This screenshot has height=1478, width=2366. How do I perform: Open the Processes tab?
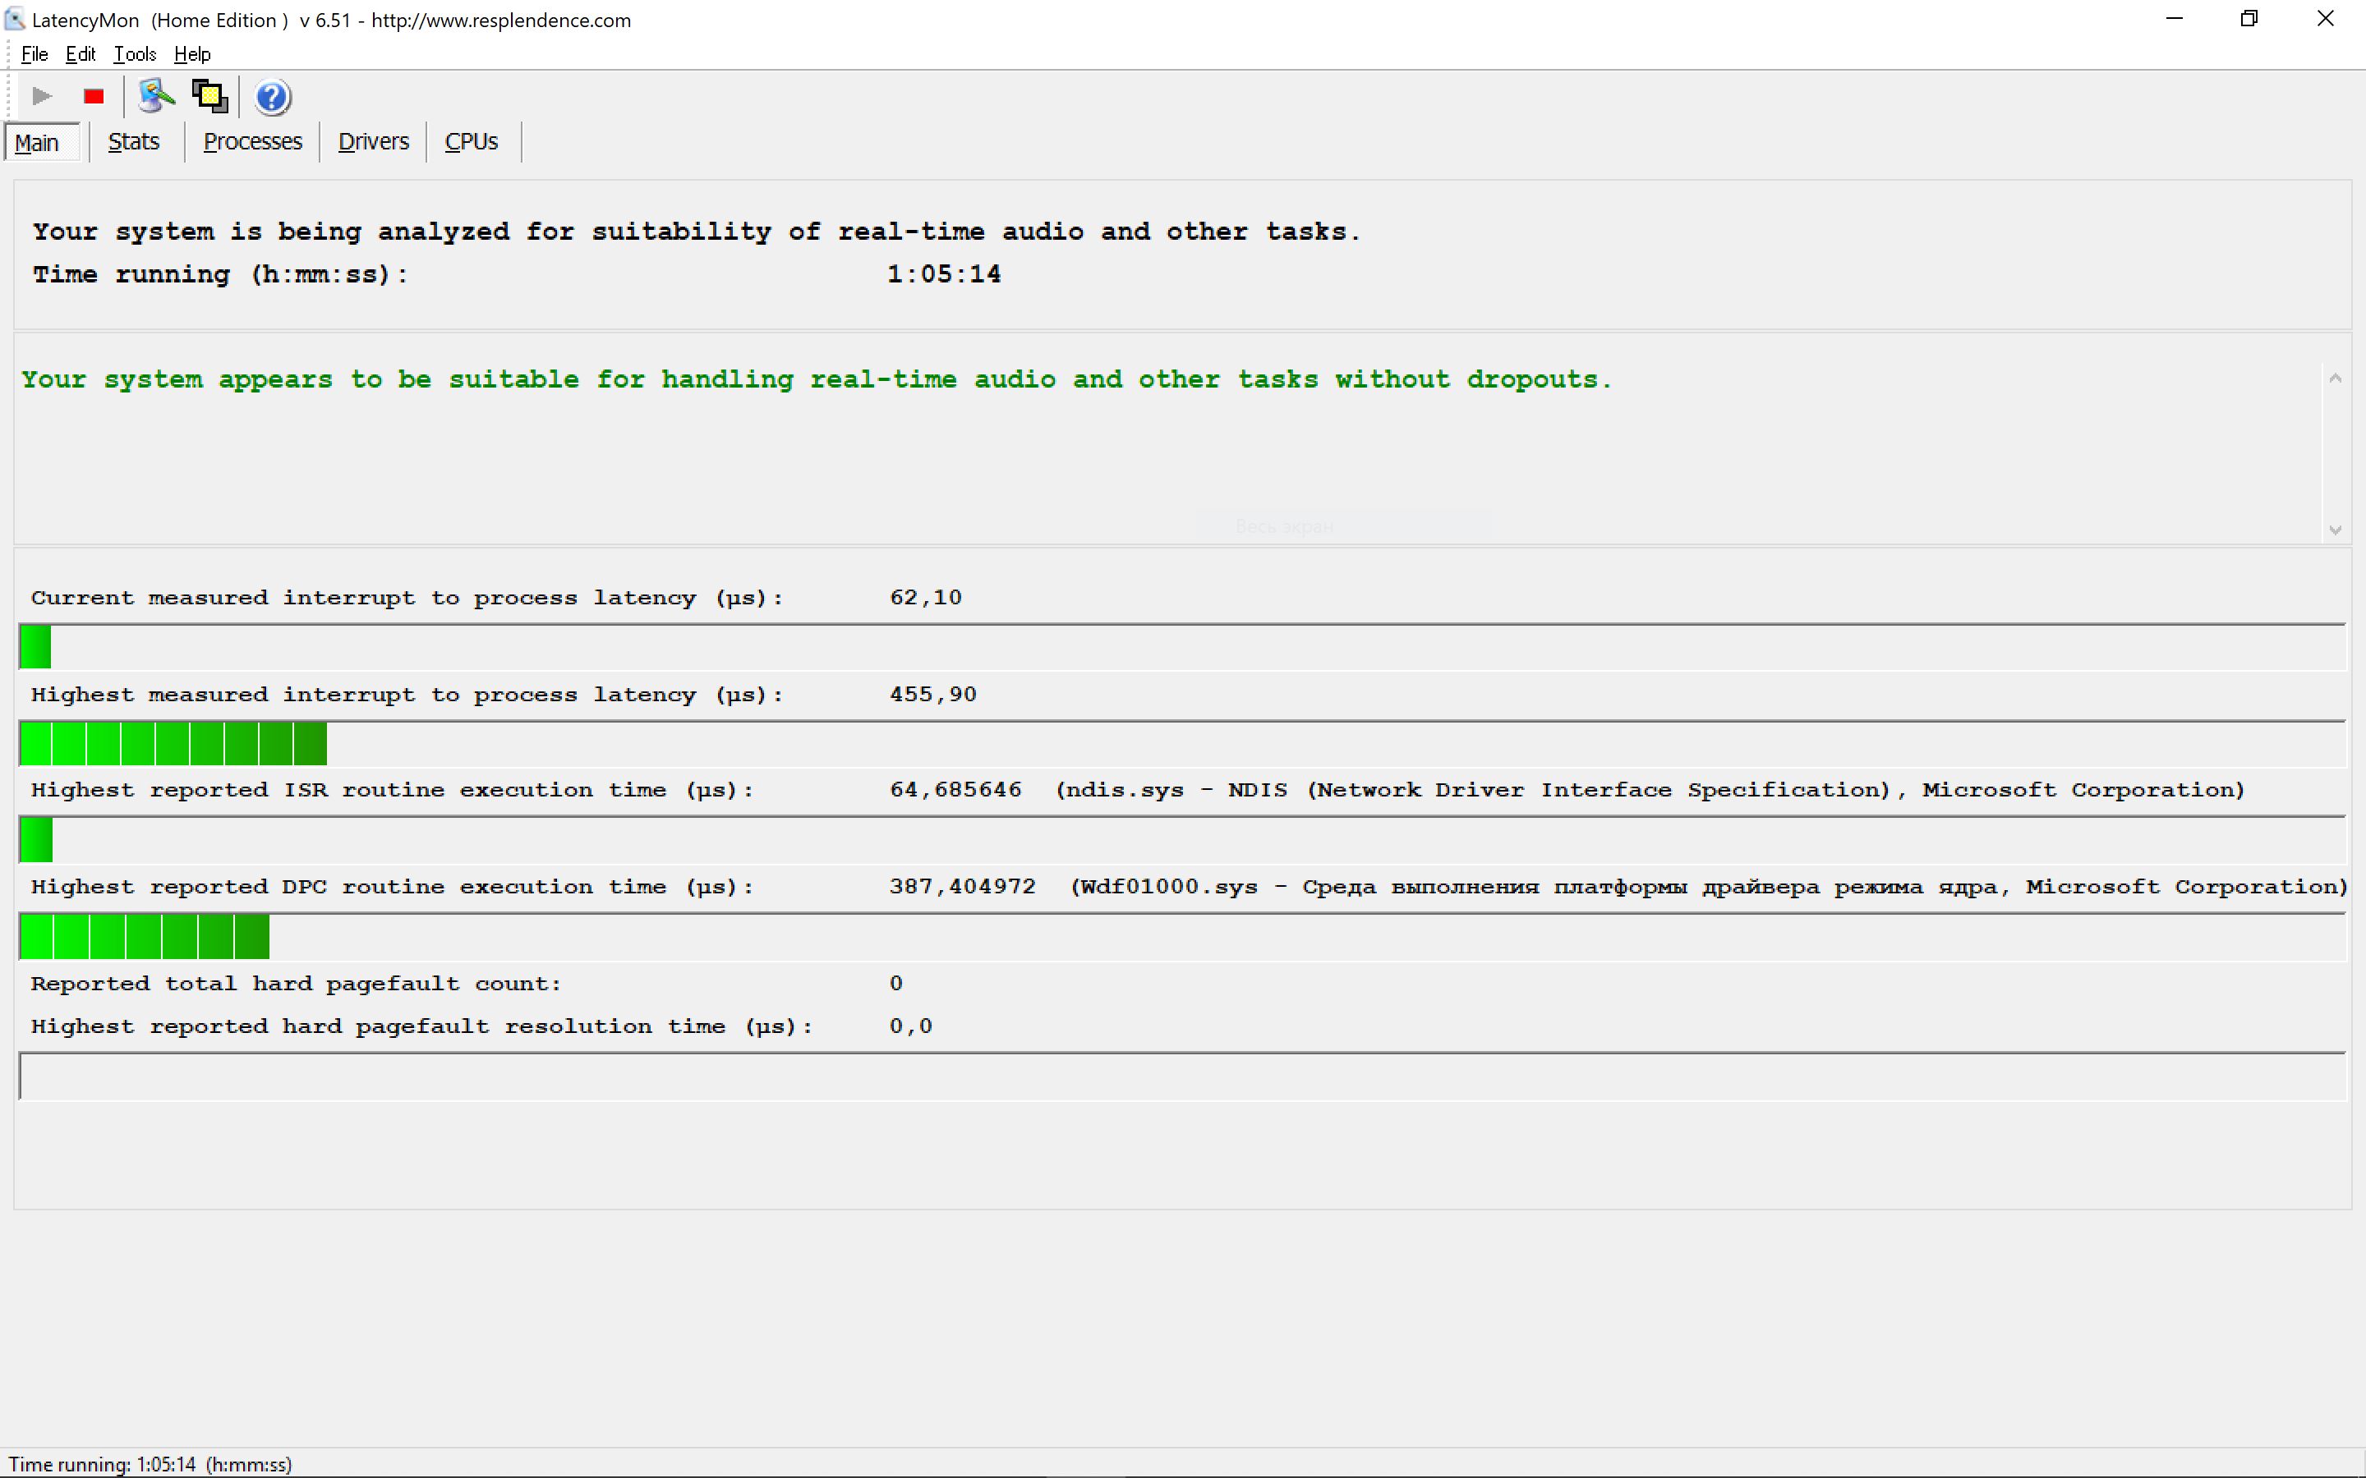[252, 142]
